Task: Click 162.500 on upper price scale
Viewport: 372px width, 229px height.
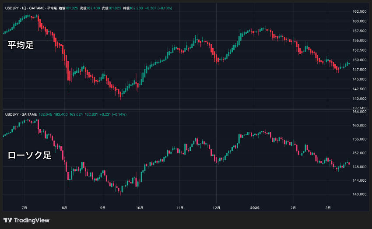Action: (359, 11)
